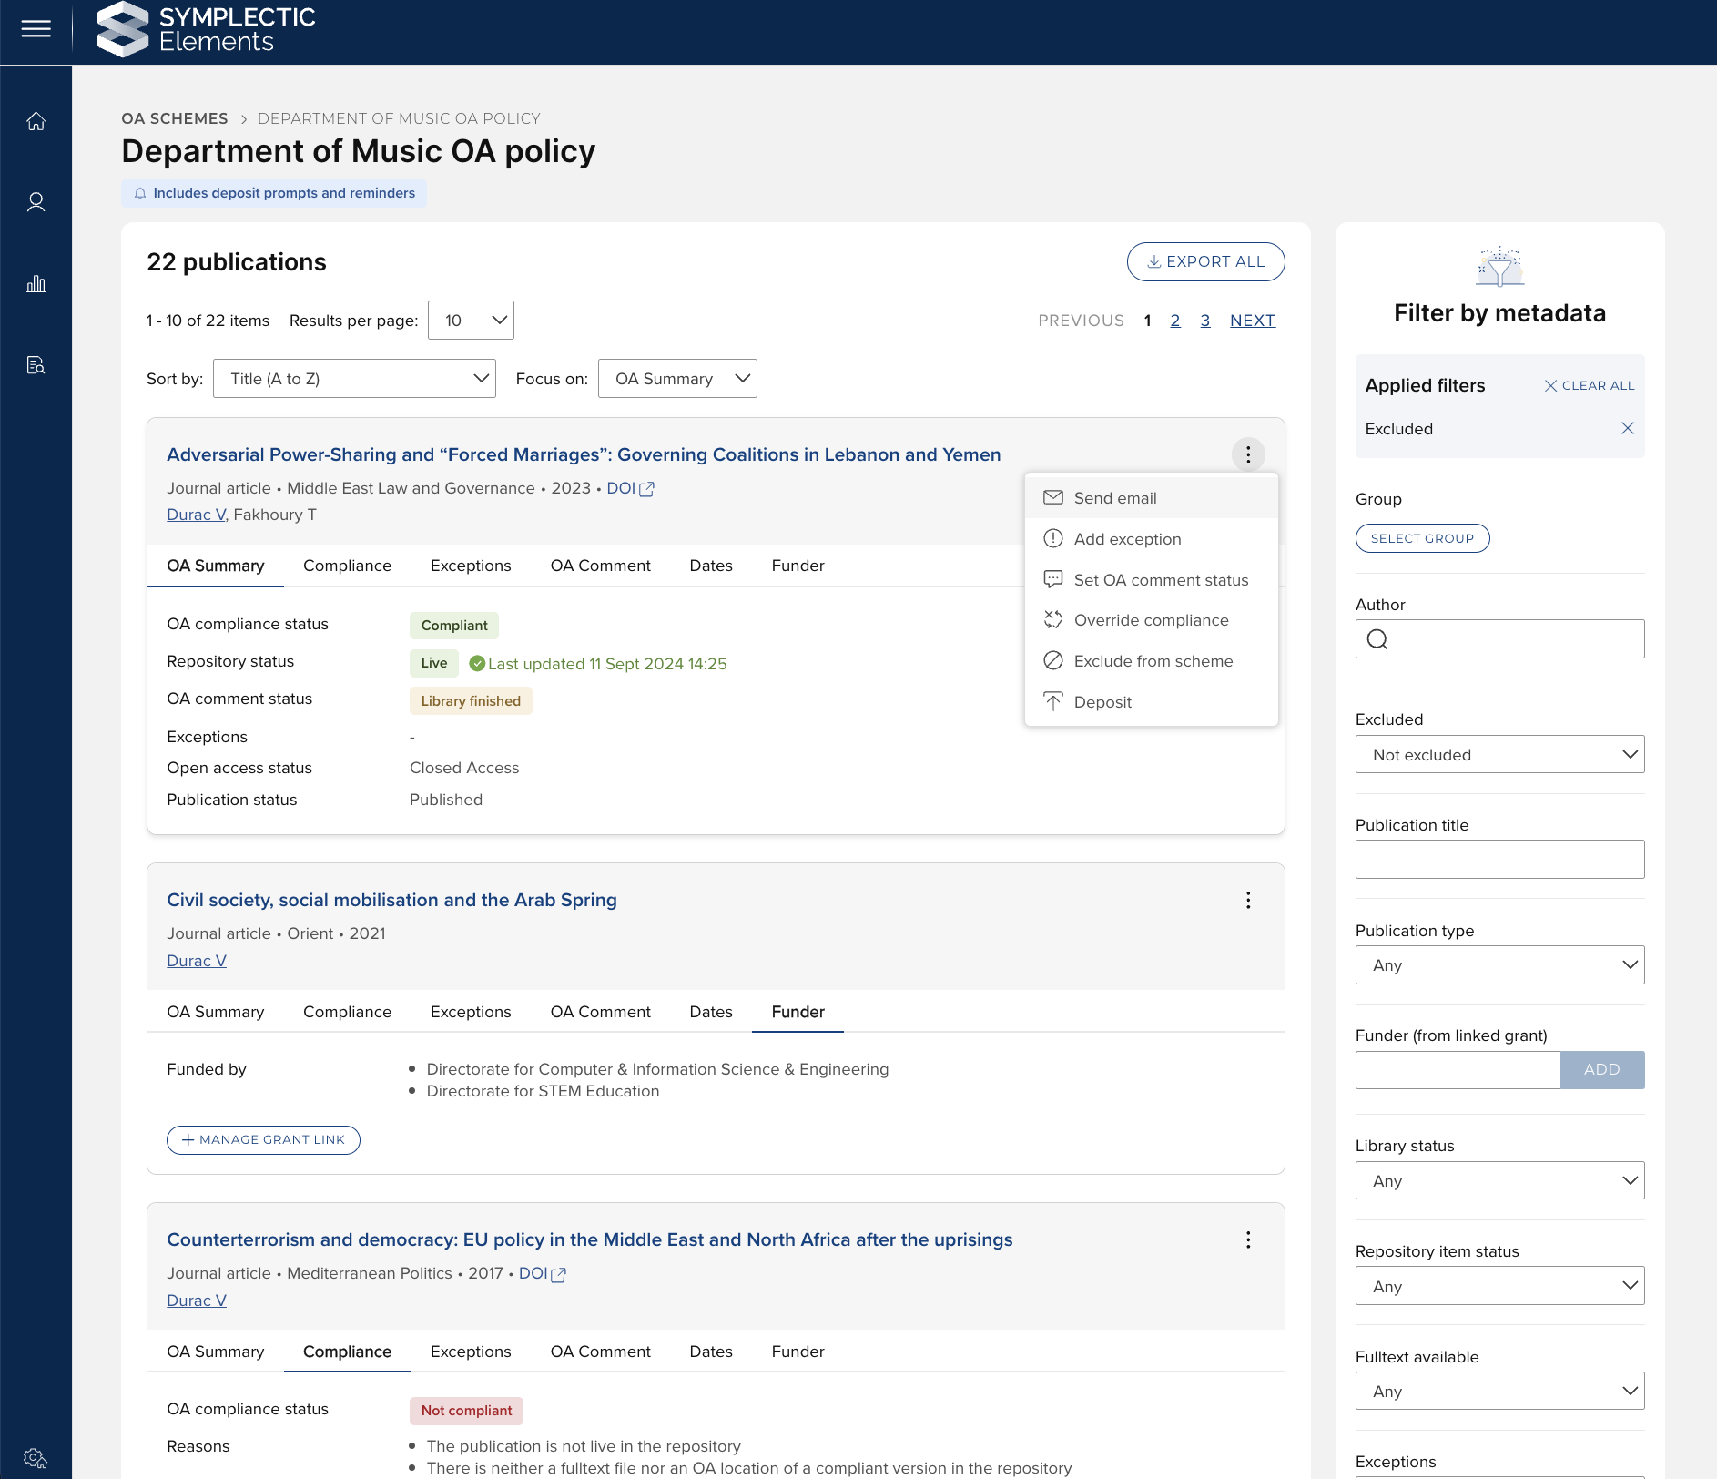Go to Home via sidebar icon
Image resolution: width=1717 pixels, height=1479 pixels.
point(36,121)
